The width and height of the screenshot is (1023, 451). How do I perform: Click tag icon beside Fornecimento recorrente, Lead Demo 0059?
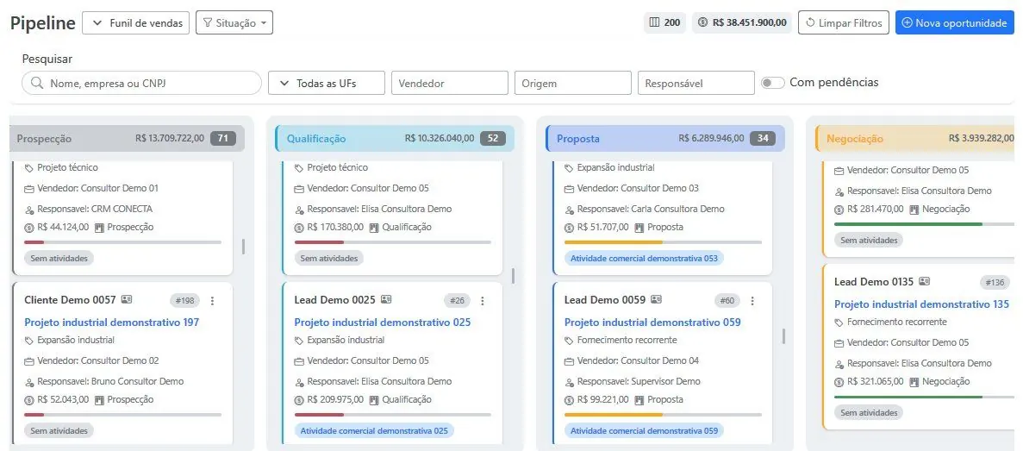569,341
